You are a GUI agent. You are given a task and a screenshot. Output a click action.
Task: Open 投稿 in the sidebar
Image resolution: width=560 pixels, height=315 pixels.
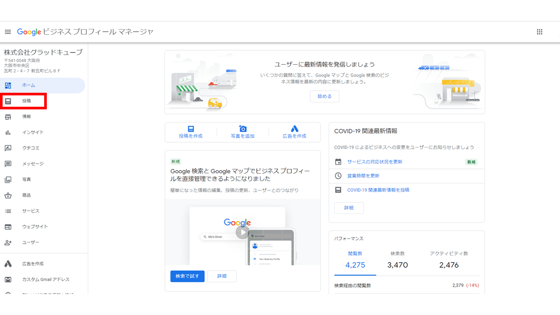[x=42, y=101]
